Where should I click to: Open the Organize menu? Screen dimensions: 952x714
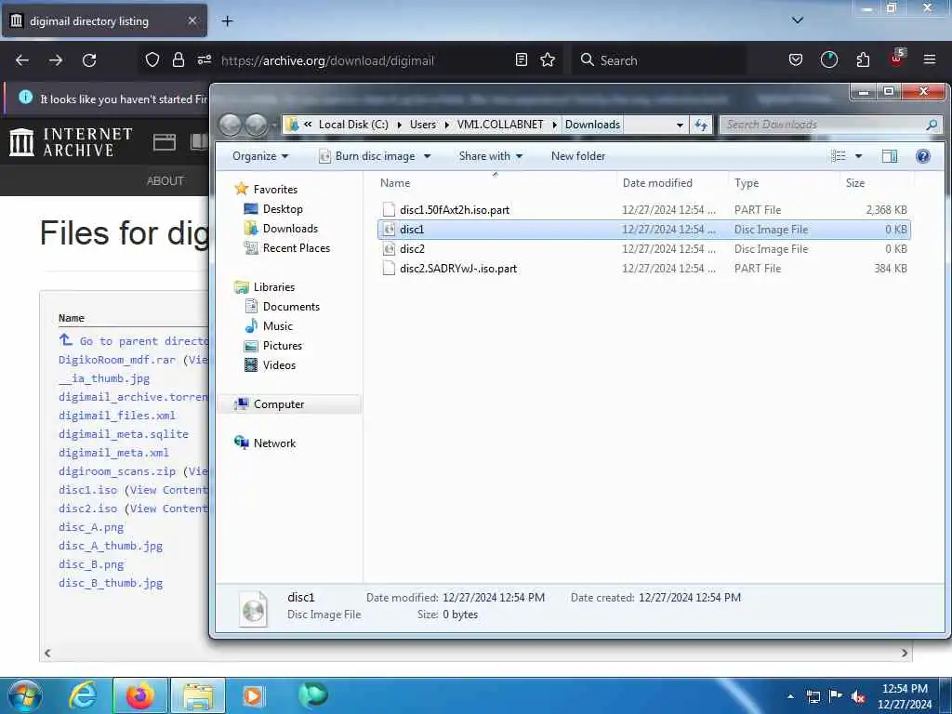point(260,156)
